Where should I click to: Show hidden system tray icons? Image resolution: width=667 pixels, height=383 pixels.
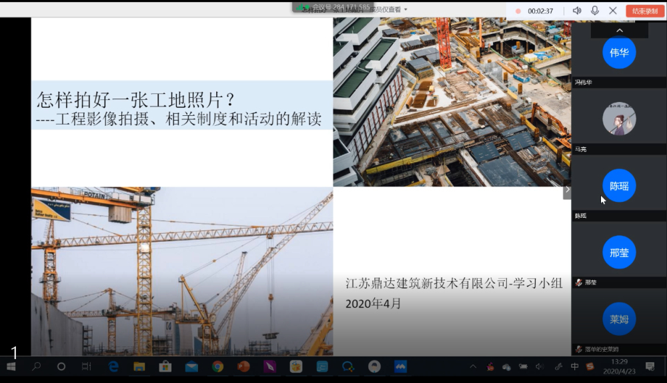coord(473,366)
